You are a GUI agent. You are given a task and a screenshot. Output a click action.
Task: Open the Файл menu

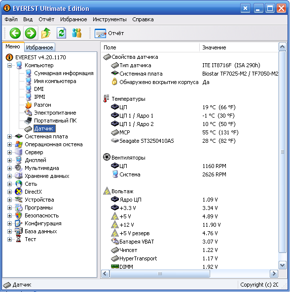11,19
